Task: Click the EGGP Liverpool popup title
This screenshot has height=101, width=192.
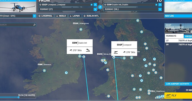Action: click(x=124, y=45)
